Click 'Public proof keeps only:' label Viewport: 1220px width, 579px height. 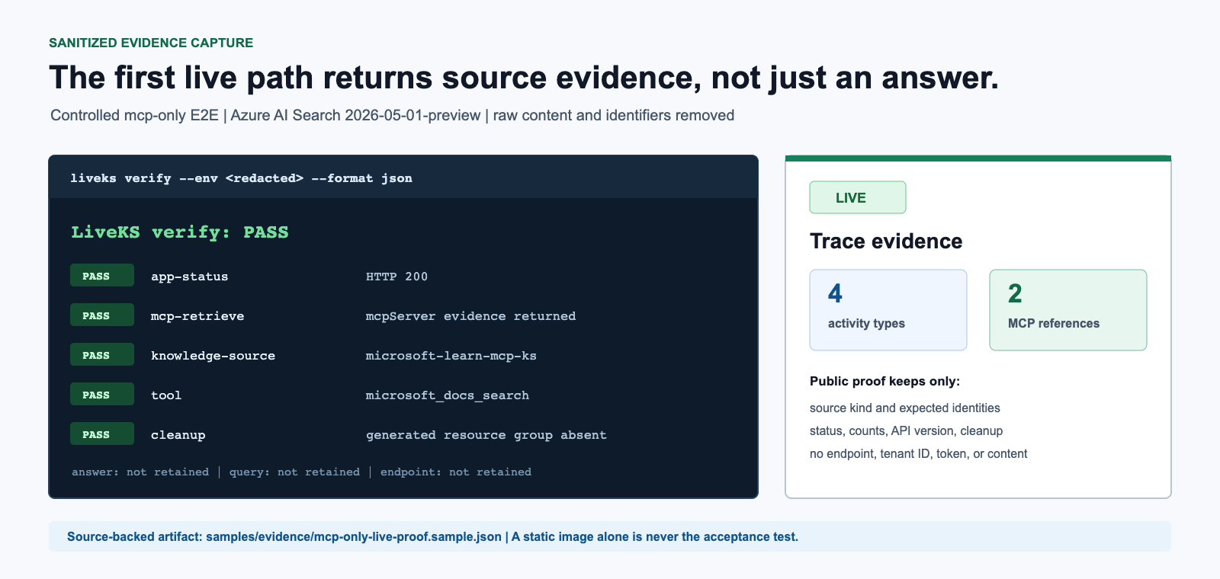(x=884, y=382)
